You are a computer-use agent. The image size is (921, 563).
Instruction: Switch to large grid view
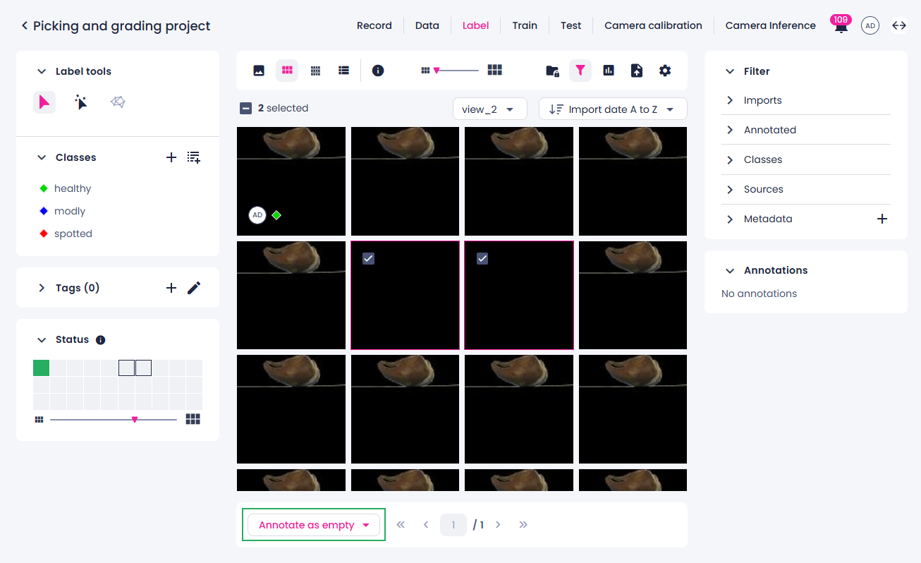pyautogui.click(x=287, y=71)
